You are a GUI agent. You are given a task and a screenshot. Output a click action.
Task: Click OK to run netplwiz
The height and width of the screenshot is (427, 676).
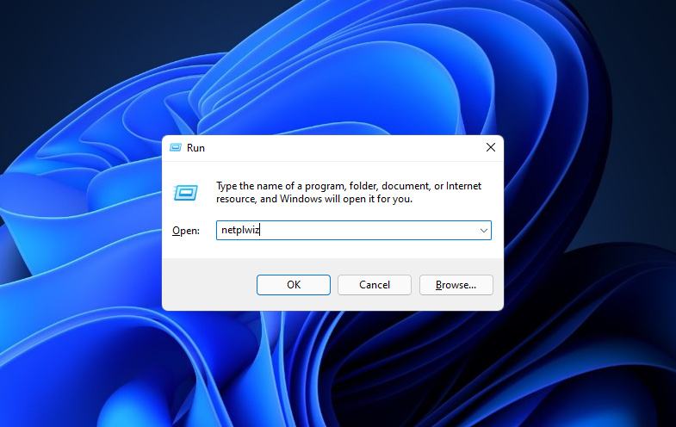(293, 285)
